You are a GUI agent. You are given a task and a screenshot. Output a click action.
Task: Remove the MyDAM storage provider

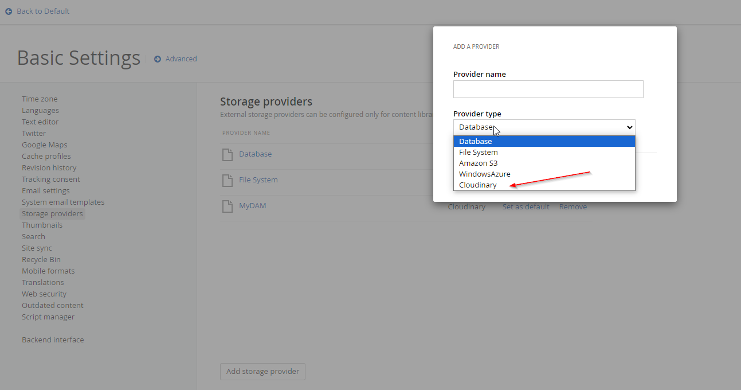[573, 207]
